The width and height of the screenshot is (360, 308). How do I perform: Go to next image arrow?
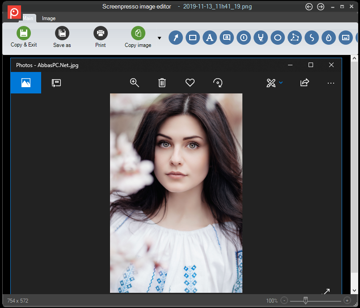321,7
